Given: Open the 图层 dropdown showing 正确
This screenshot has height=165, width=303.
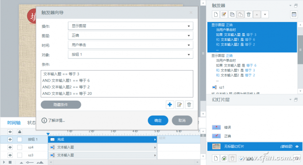Looking at the screenshot, I should click(130, 35).
